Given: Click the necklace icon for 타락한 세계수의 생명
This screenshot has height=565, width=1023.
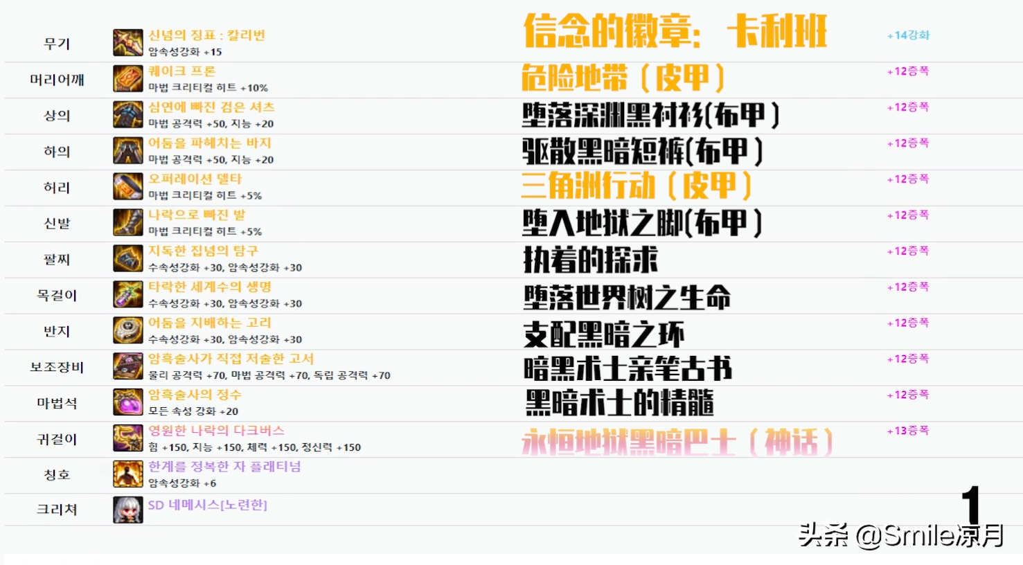Looking at the screenshot, I should pyautogui.click(x=128, y=295).
